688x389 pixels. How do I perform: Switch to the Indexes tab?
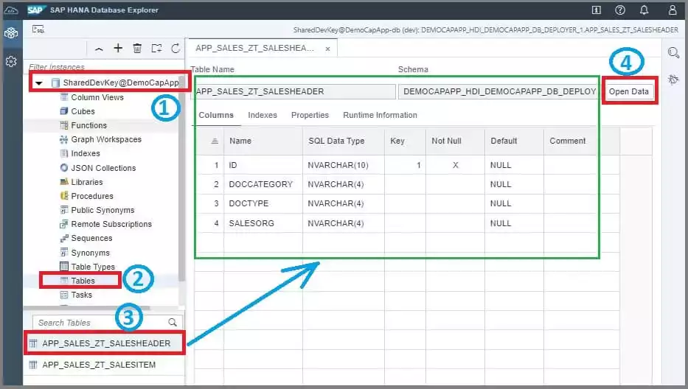point(263,115)
